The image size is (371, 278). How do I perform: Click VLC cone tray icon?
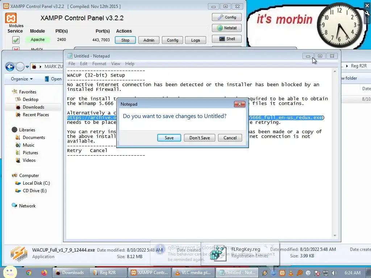[x=291, y=273]
